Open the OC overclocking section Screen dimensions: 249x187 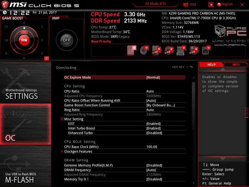pyautogui.click(x=25, y=124)
